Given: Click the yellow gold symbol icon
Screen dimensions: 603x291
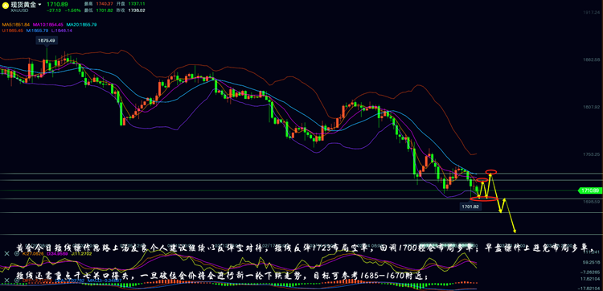Looking at the screenshot, I should click(6, 5).
